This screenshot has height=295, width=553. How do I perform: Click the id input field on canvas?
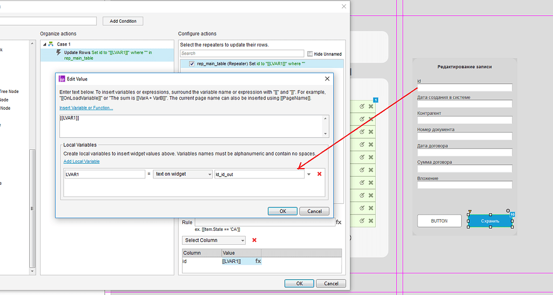click(x=464, y=88)
